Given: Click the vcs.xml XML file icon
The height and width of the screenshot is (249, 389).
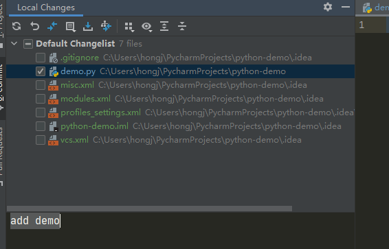Looking at the screenshot, I should (x=53, y=140).
